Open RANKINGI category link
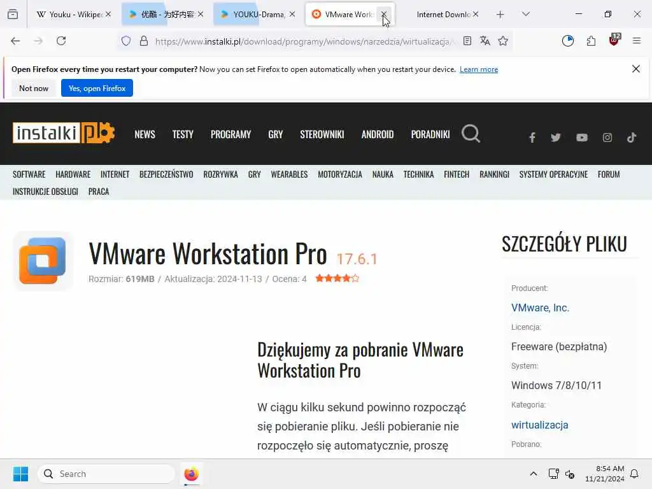This screenshot has height=489, width=652. (x=494, y=174)
